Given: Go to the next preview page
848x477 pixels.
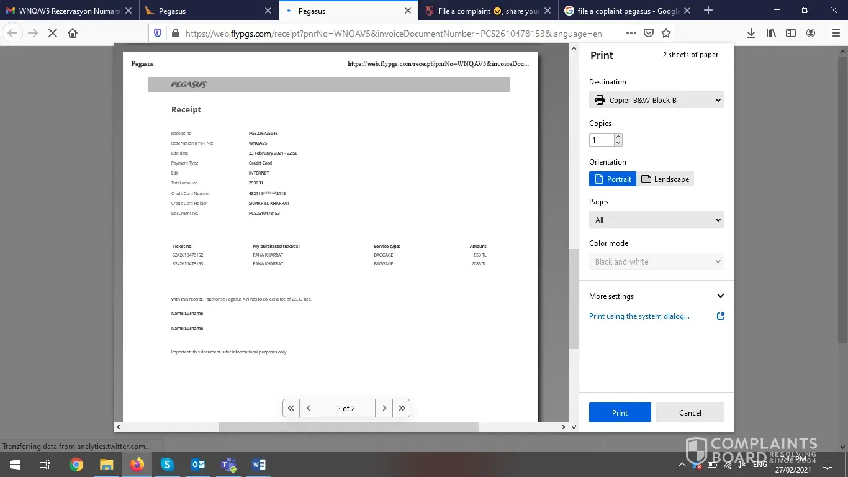Looking at the screenshot, I should 384,408.
